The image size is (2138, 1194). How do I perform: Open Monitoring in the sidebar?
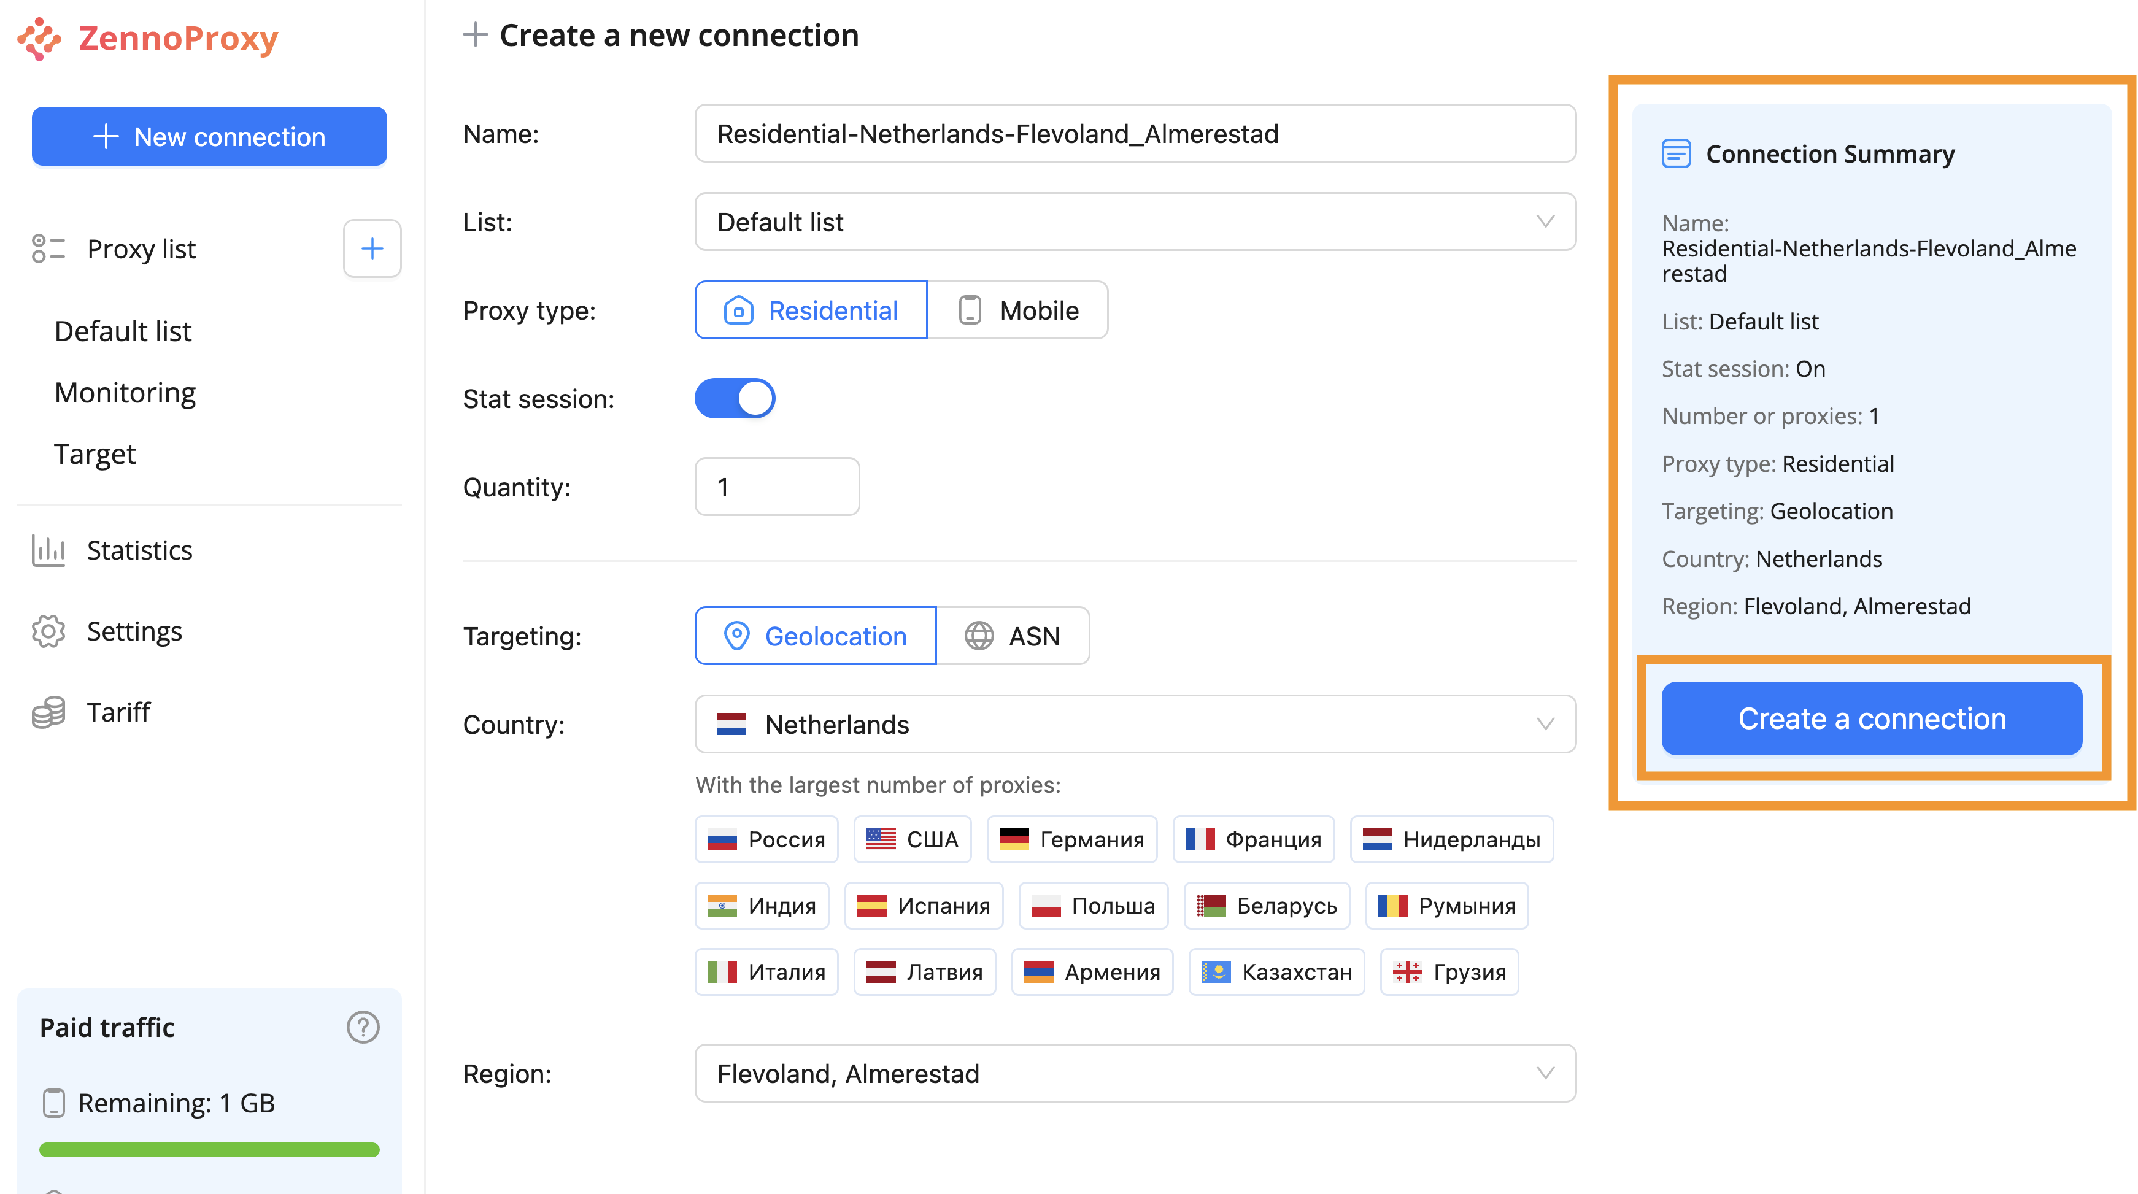[x=125, y=393]
